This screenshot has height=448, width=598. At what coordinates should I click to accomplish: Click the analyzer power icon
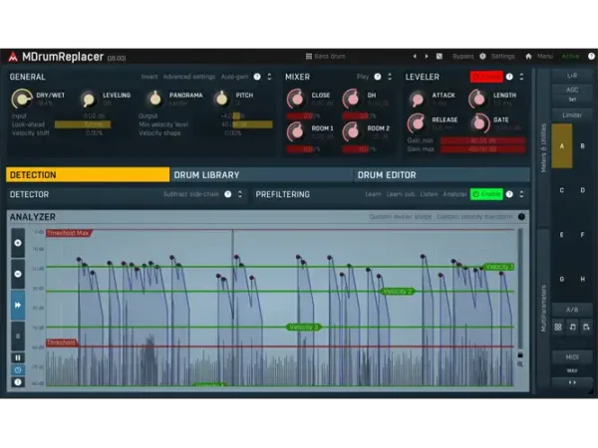(x=18, y=370)
